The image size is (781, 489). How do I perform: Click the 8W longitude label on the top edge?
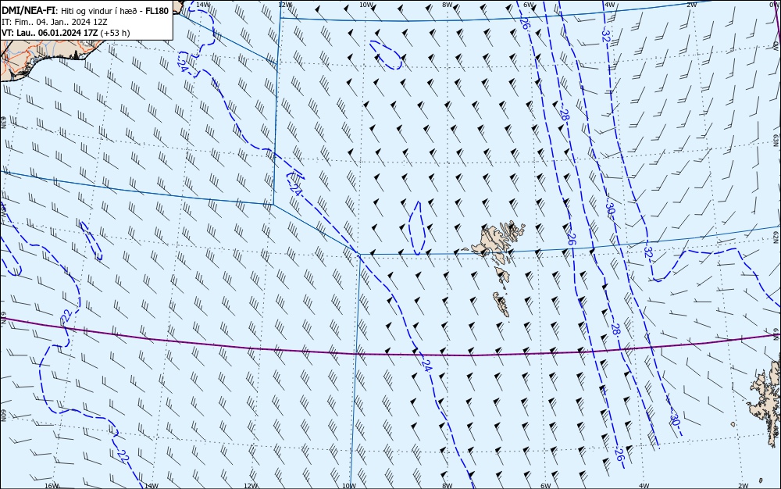click(x=447, y=5)
